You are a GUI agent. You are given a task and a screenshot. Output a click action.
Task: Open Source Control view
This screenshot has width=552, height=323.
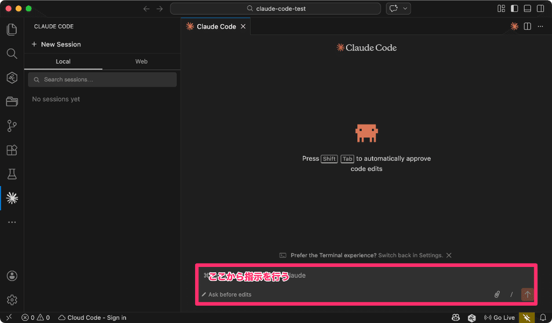[12, 126]
